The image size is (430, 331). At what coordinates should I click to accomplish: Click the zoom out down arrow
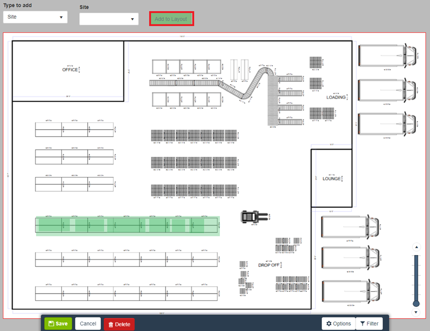coord(416,312)
